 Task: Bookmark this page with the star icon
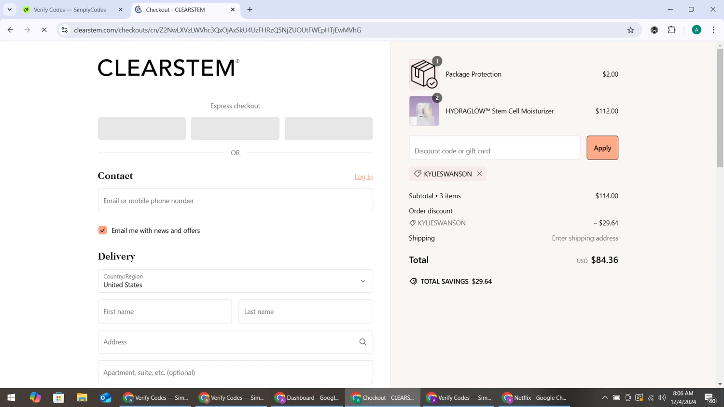[630, 30]
